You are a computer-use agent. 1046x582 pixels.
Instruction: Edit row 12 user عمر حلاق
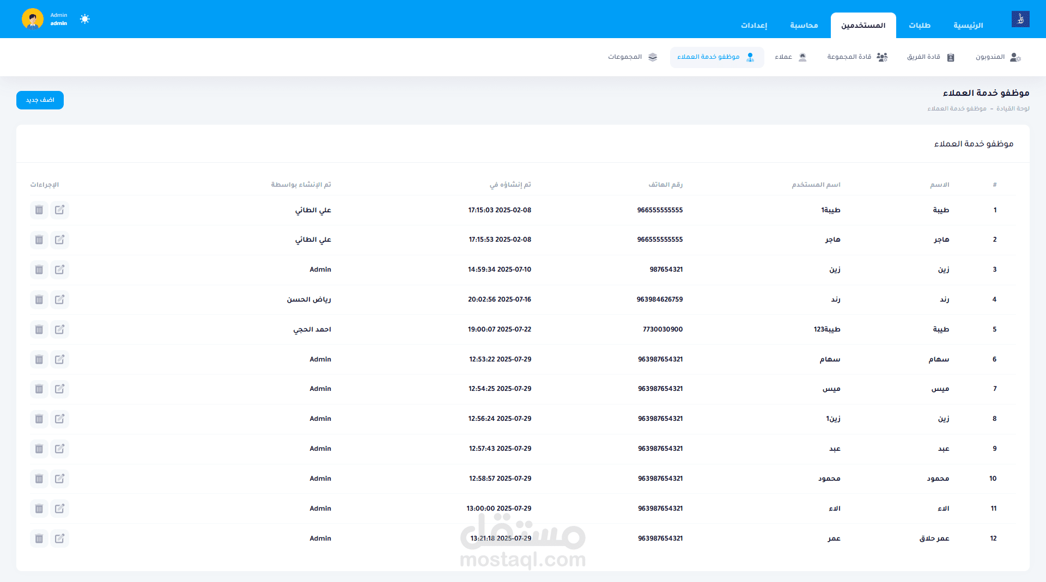pyautogui.click(x=59, y=538)
